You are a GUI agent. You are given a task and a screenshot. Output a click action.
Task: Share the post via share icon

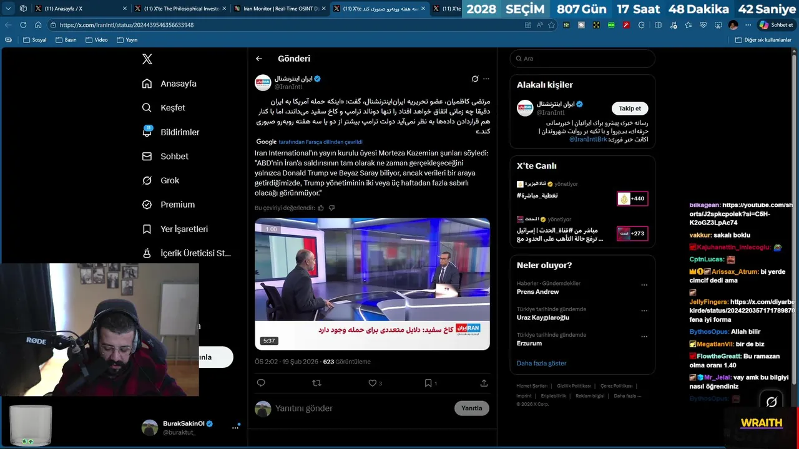click(x=484, y=383)
